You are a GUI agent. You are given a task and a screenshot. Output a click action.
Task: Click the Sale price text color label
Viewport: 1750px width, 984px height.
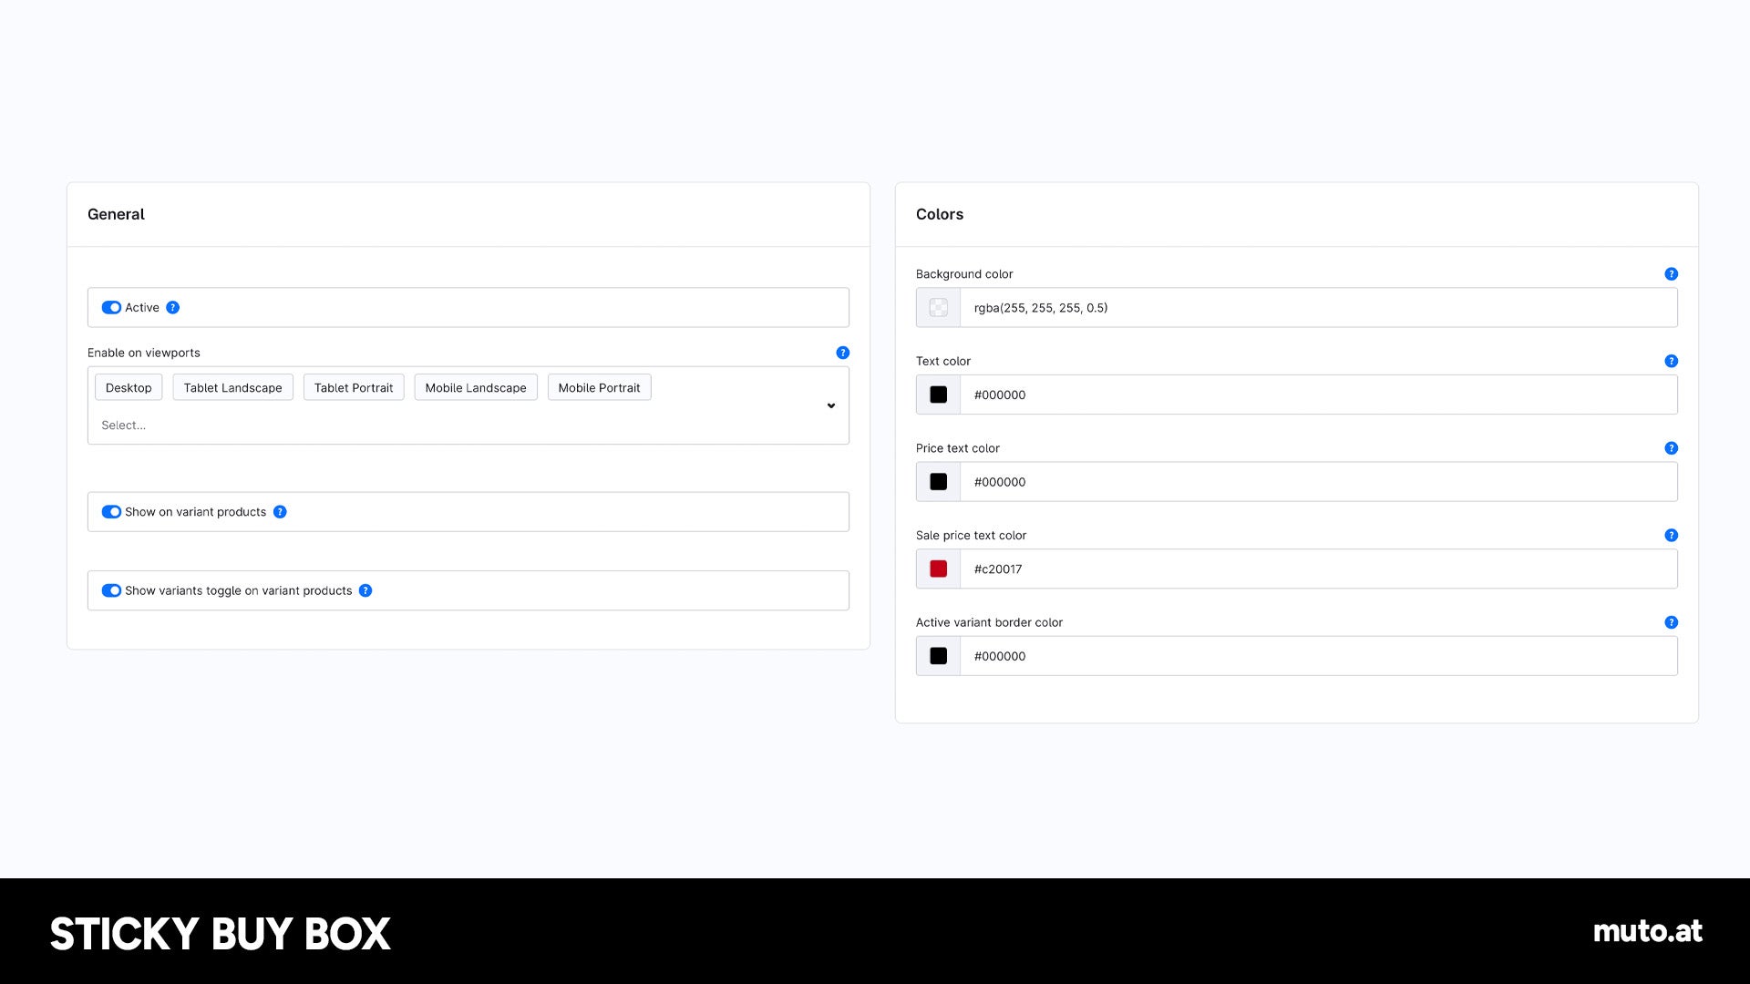pyautogui.click(x=971, y=536)
